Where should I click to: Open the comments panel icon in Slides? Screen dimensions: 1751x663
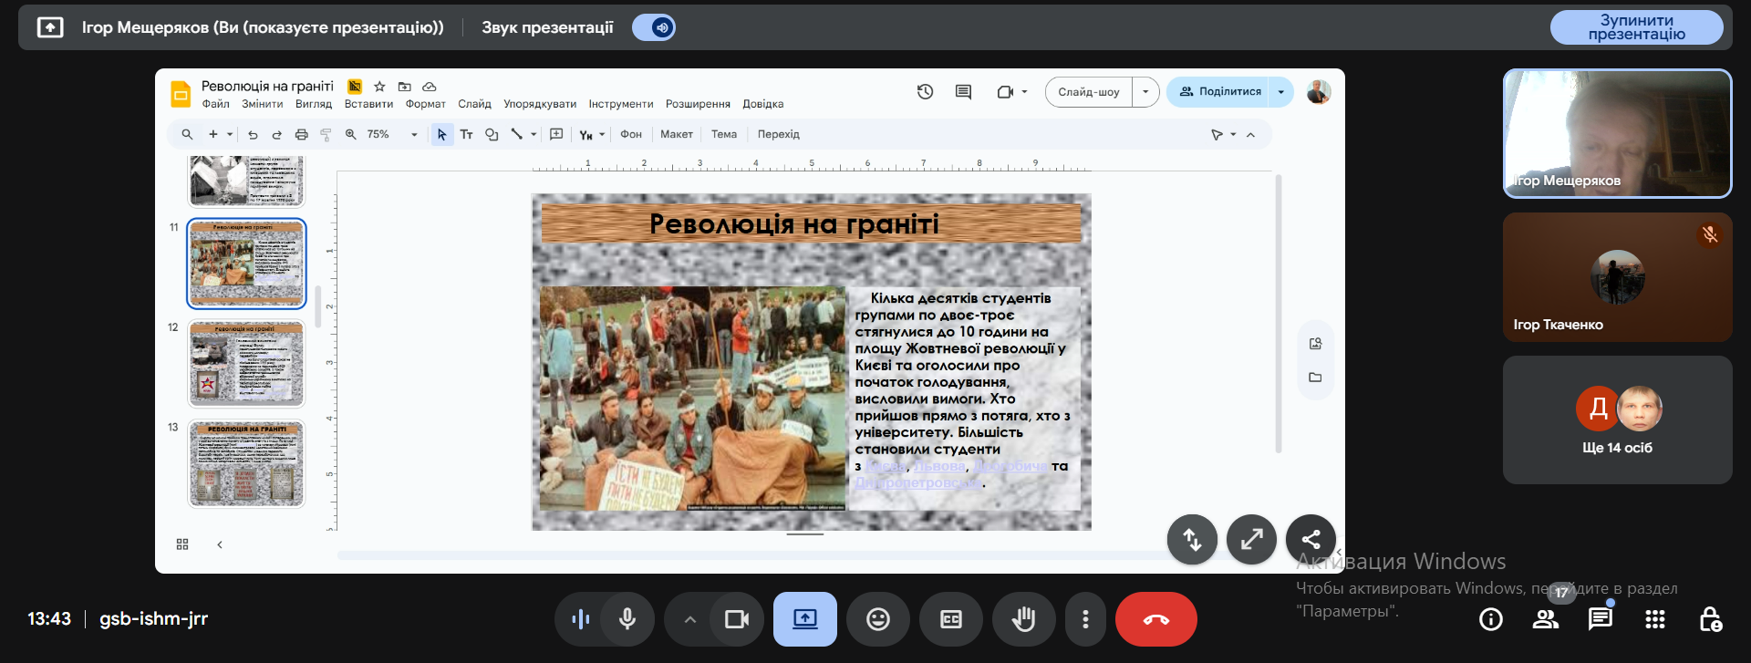pos(963,91)
